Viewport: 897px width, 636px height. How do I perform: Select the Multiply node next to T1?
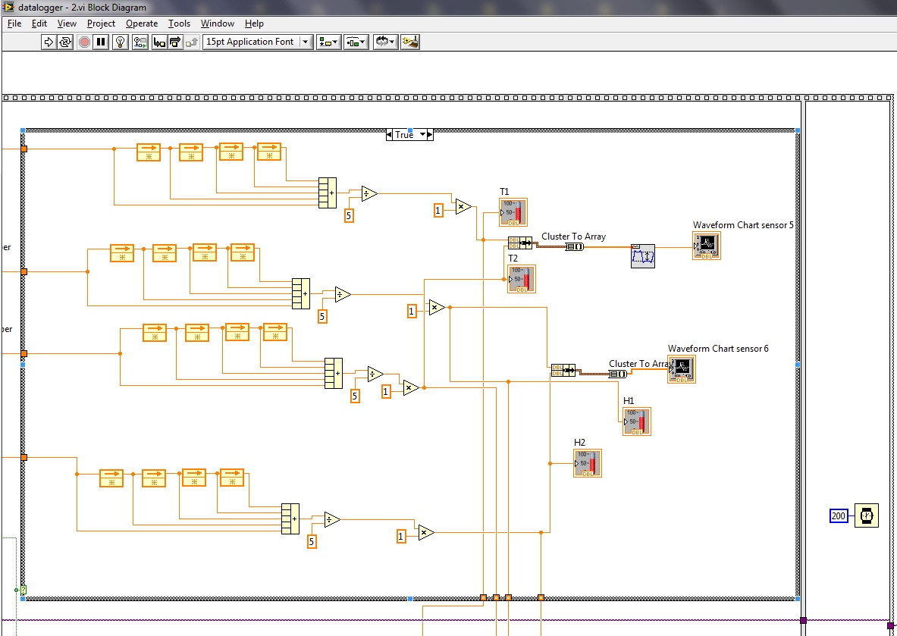click(x=463, y=206)
